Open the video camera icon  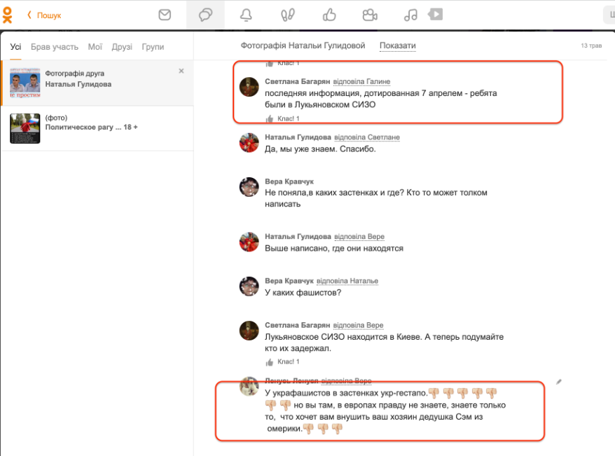pos(370,15)
